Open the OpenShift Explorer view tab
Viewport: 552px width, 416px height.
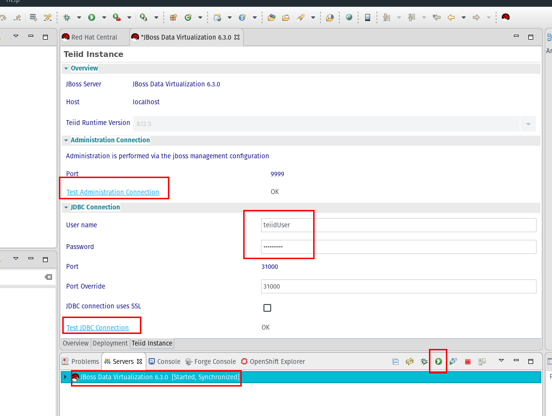[x=273, y=362]
